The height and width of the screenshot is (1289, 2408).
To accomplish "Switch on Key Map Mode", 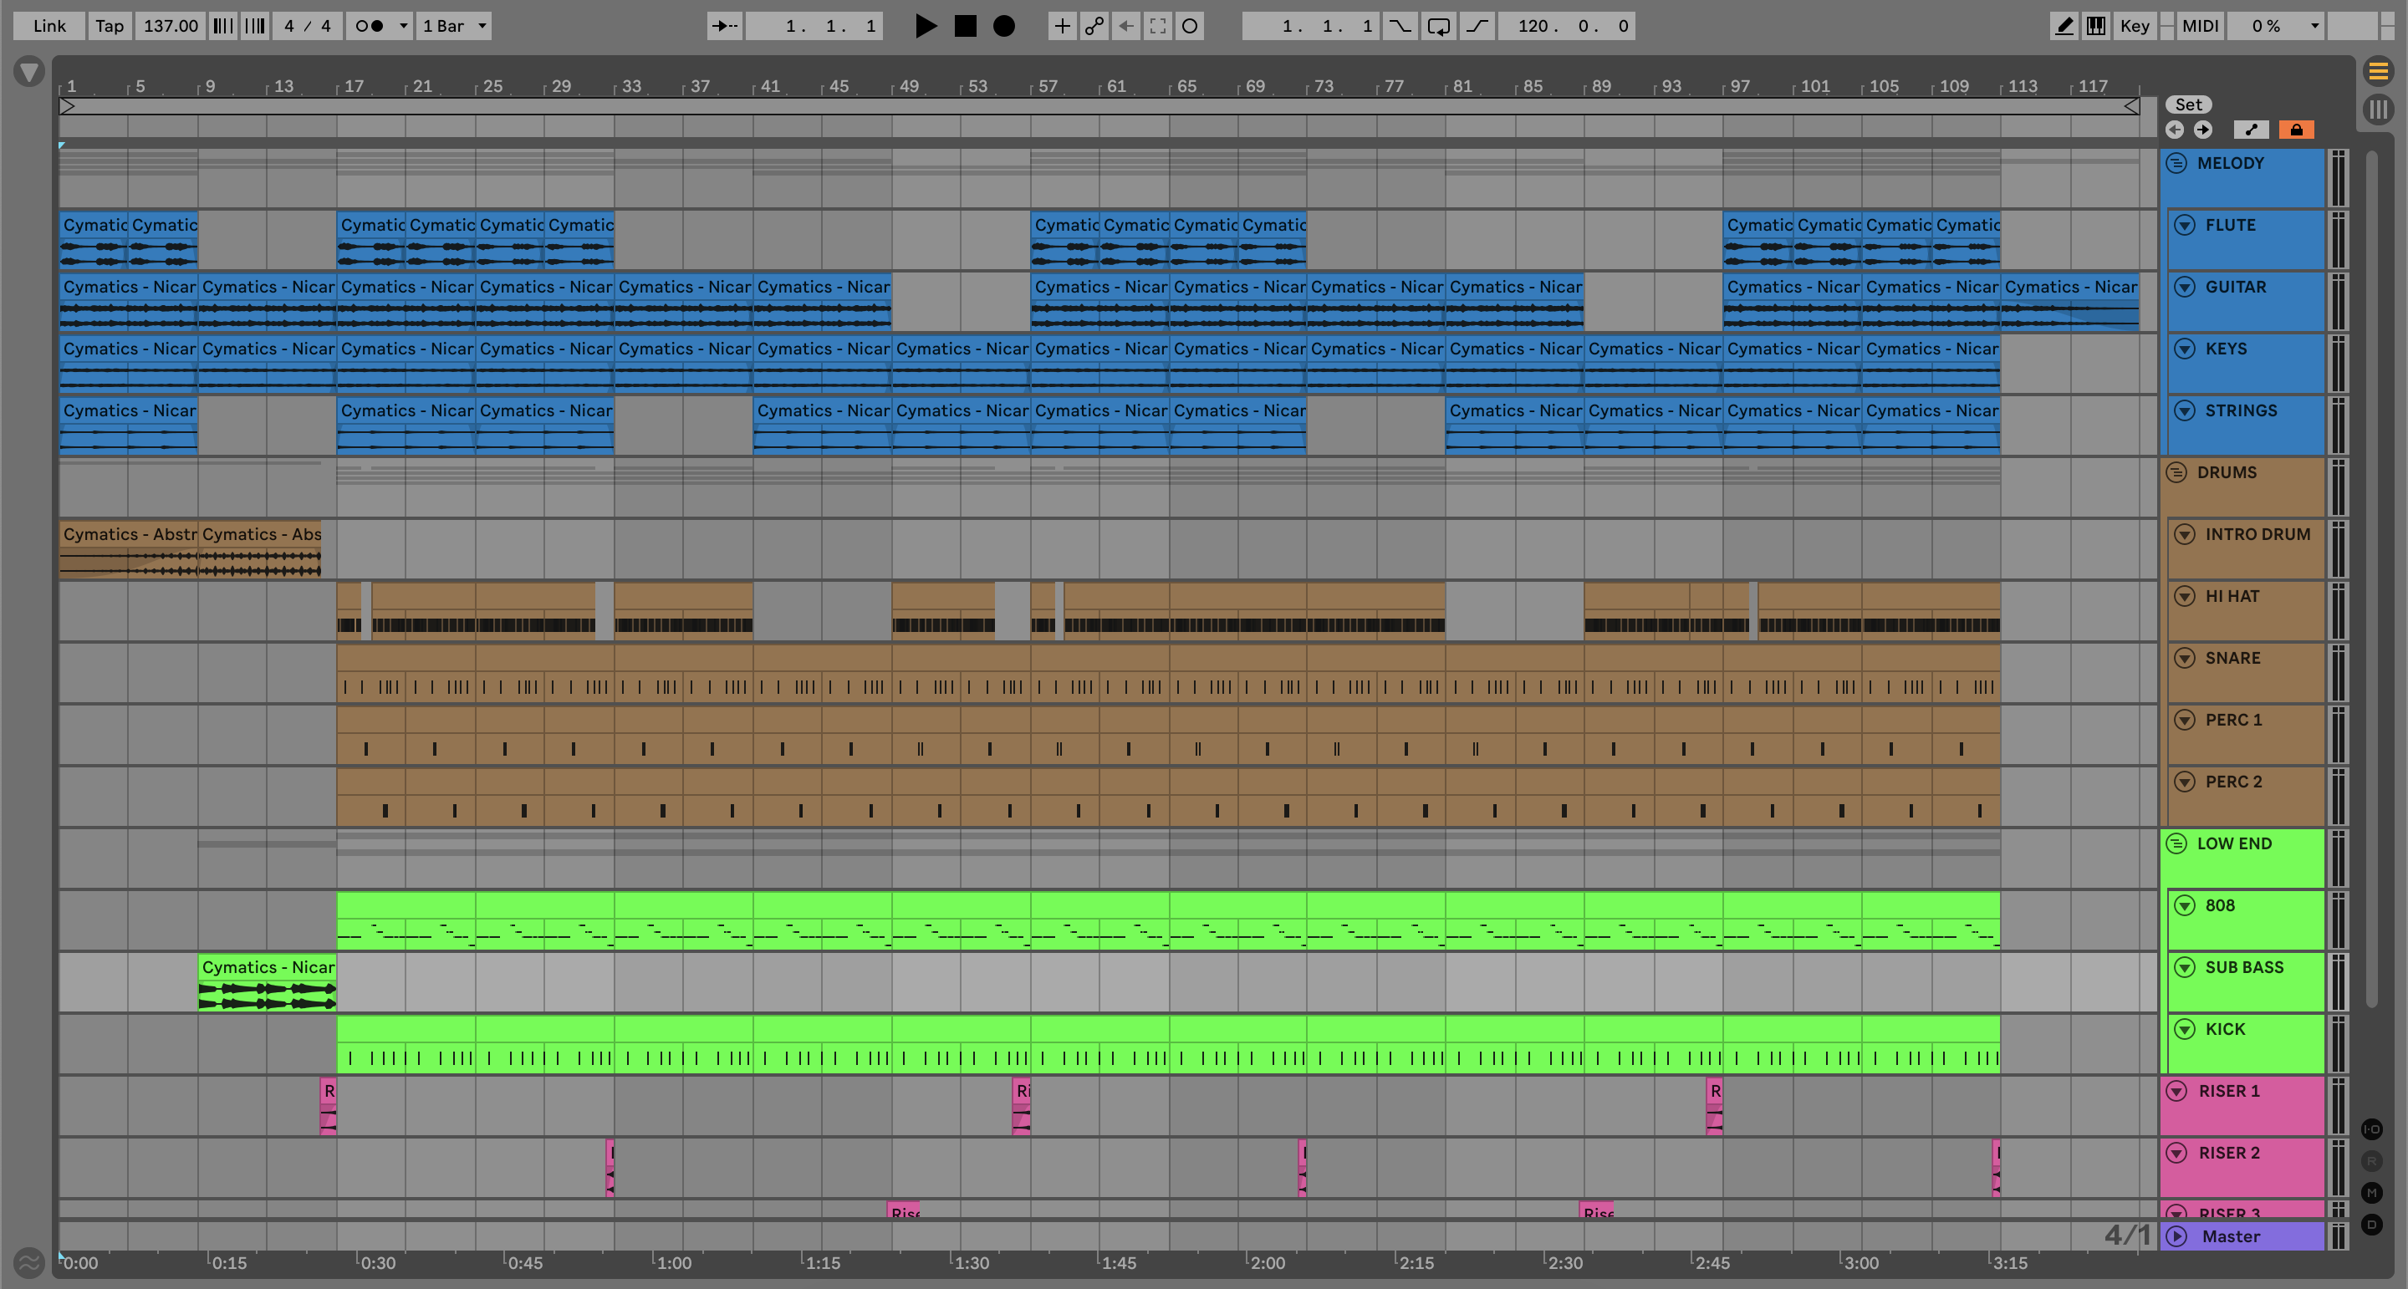I will 2134,26.
